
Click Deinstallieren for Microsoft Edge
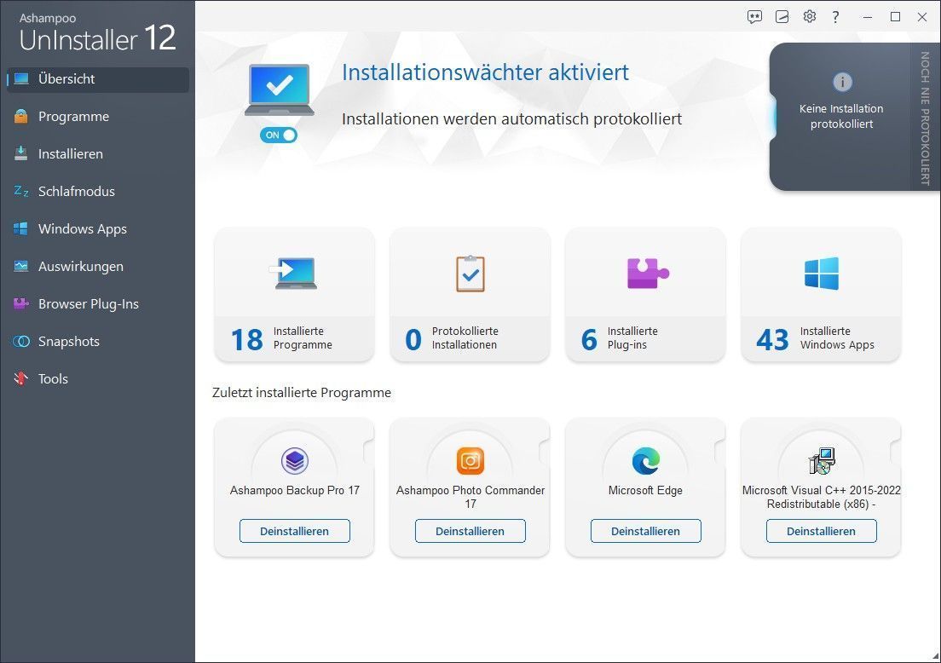645,531
